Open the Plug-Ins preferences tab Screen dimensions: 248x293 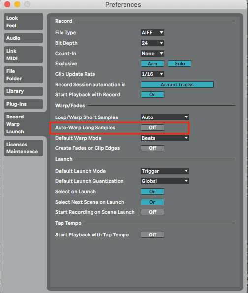coord(24,104)
